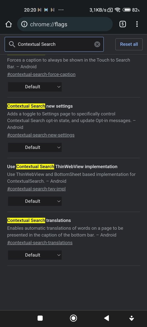Tap the keyboard-hide down arrow in nav bar

click(x=131, y=318)
